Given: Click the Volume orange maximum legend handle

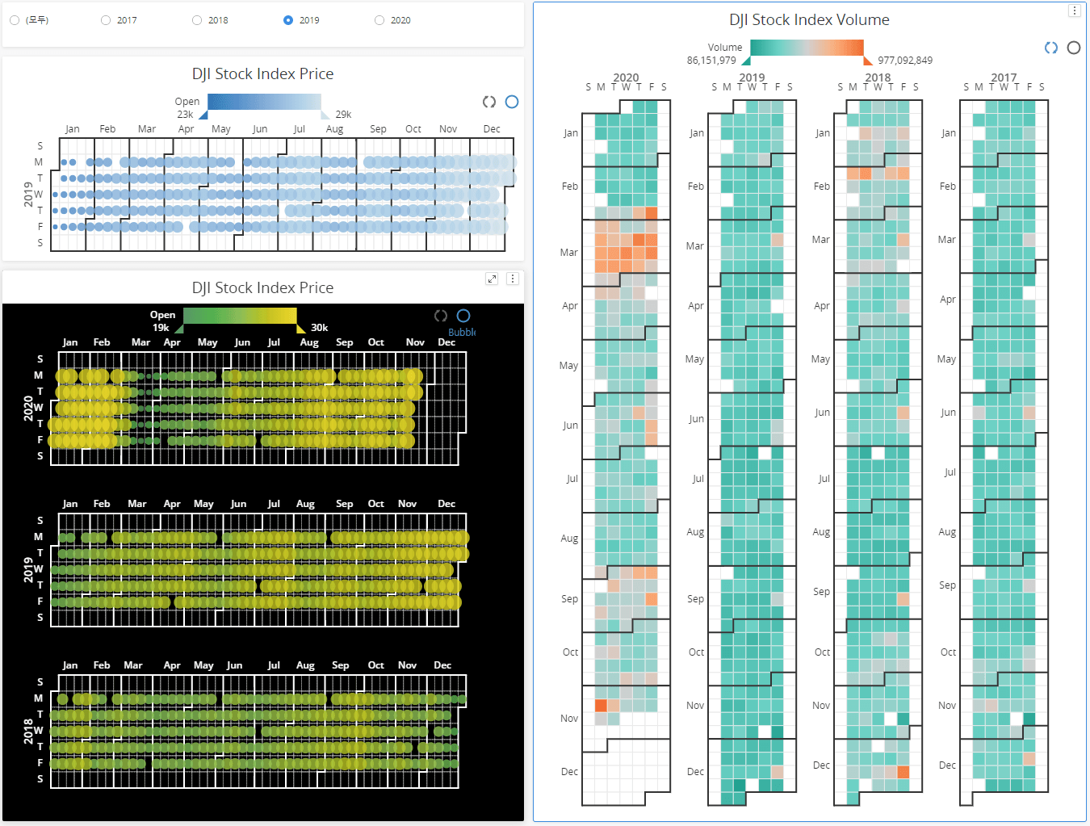Looking at the screenshot, I should click(x=867, y=61).
